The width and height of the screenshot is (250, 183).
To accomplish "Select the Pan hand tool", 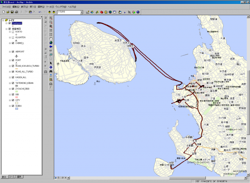I will click(51, 38).
